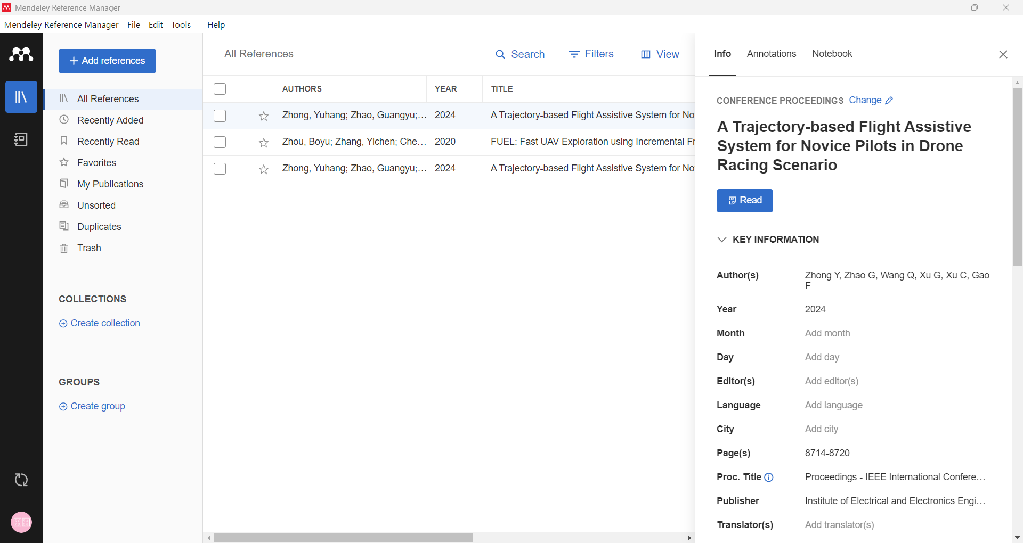Click the Recently Read bookmark icon
The image size is (1023, 543).
(64, 141)
